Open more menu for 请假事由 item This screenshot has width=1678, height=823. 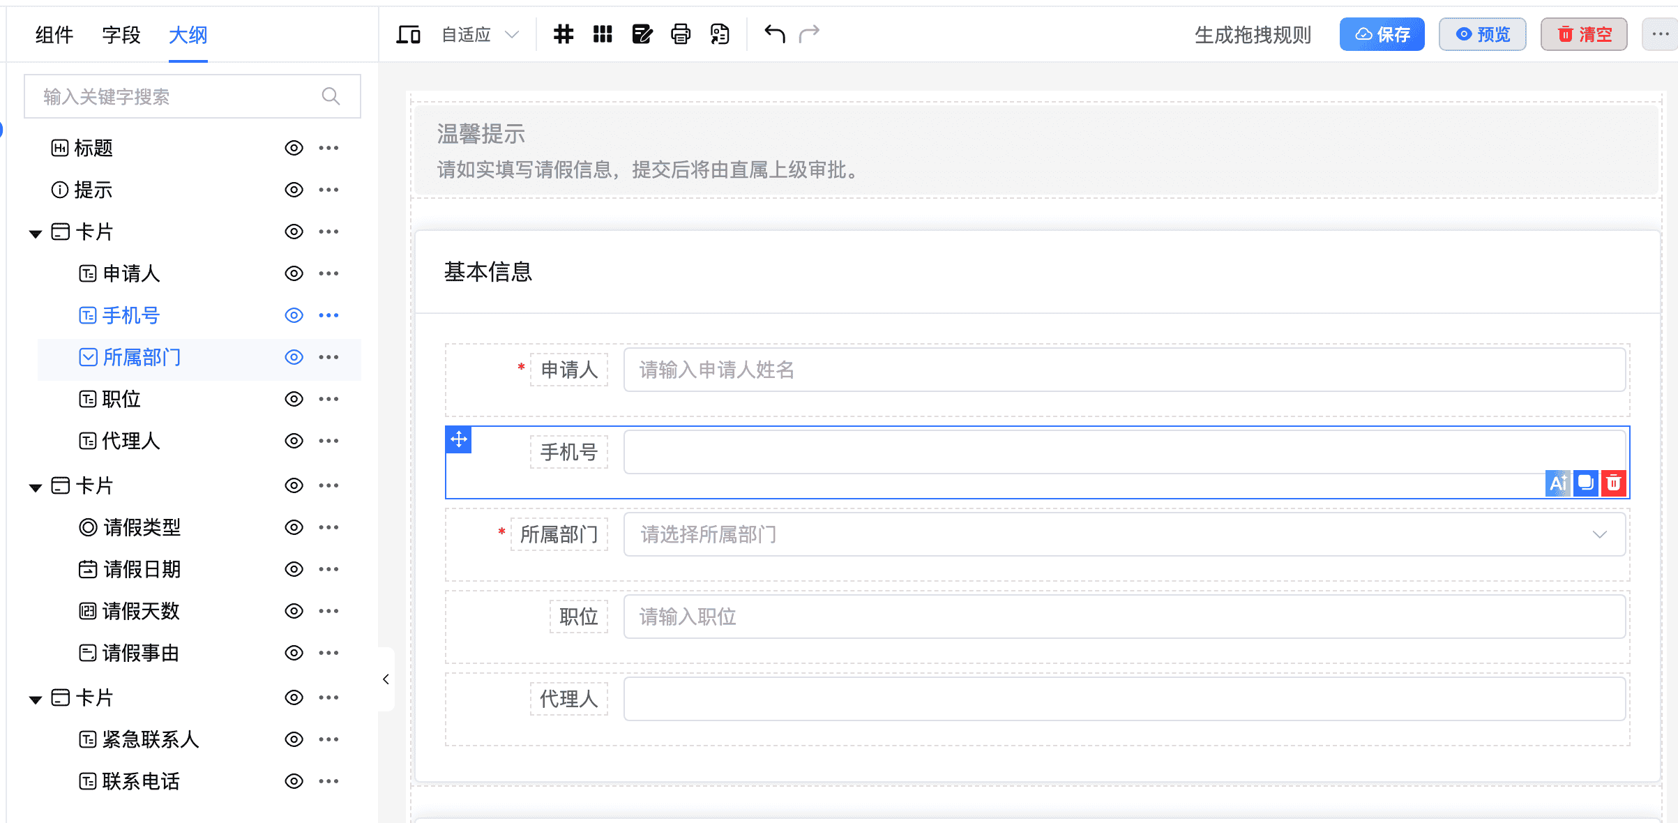pos(328,653)
